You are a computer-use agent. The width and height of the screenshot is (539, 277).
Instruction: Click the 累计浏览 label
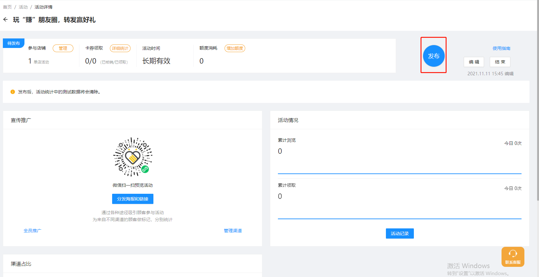[287, 140]
